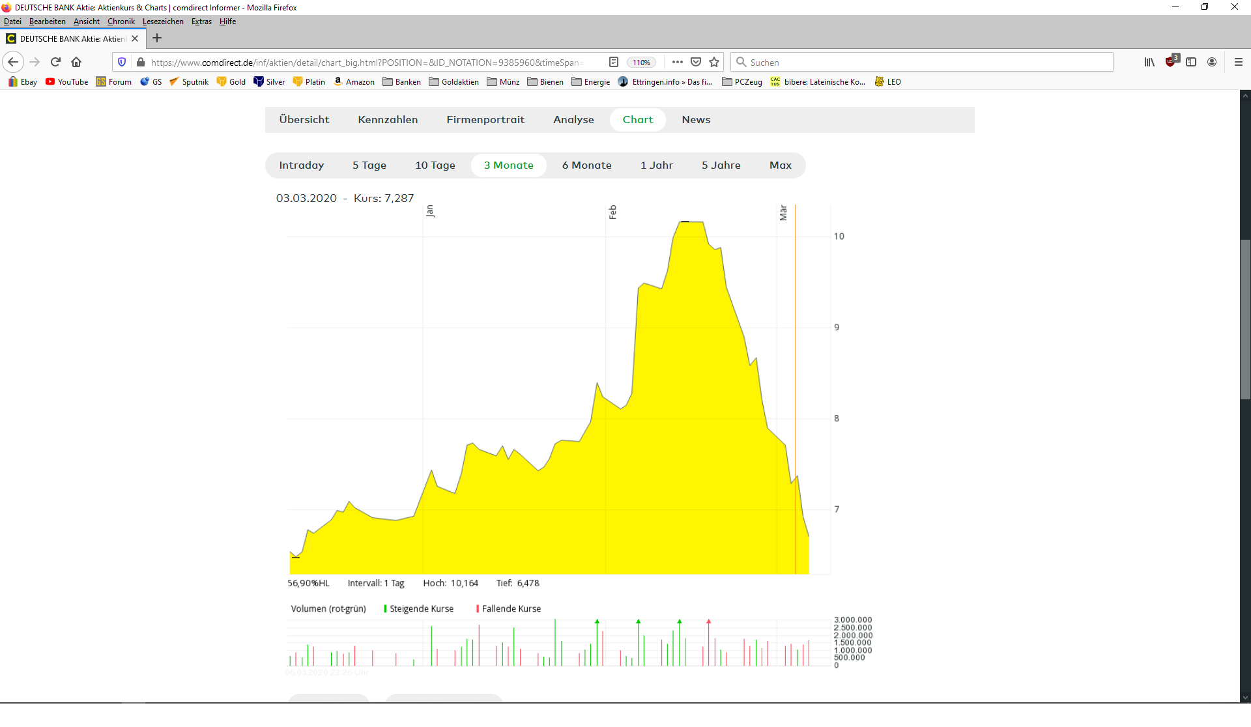Open the Sputnik bookmark
The height and width of the screenshot is (727, 1251).
coord(189,81)
